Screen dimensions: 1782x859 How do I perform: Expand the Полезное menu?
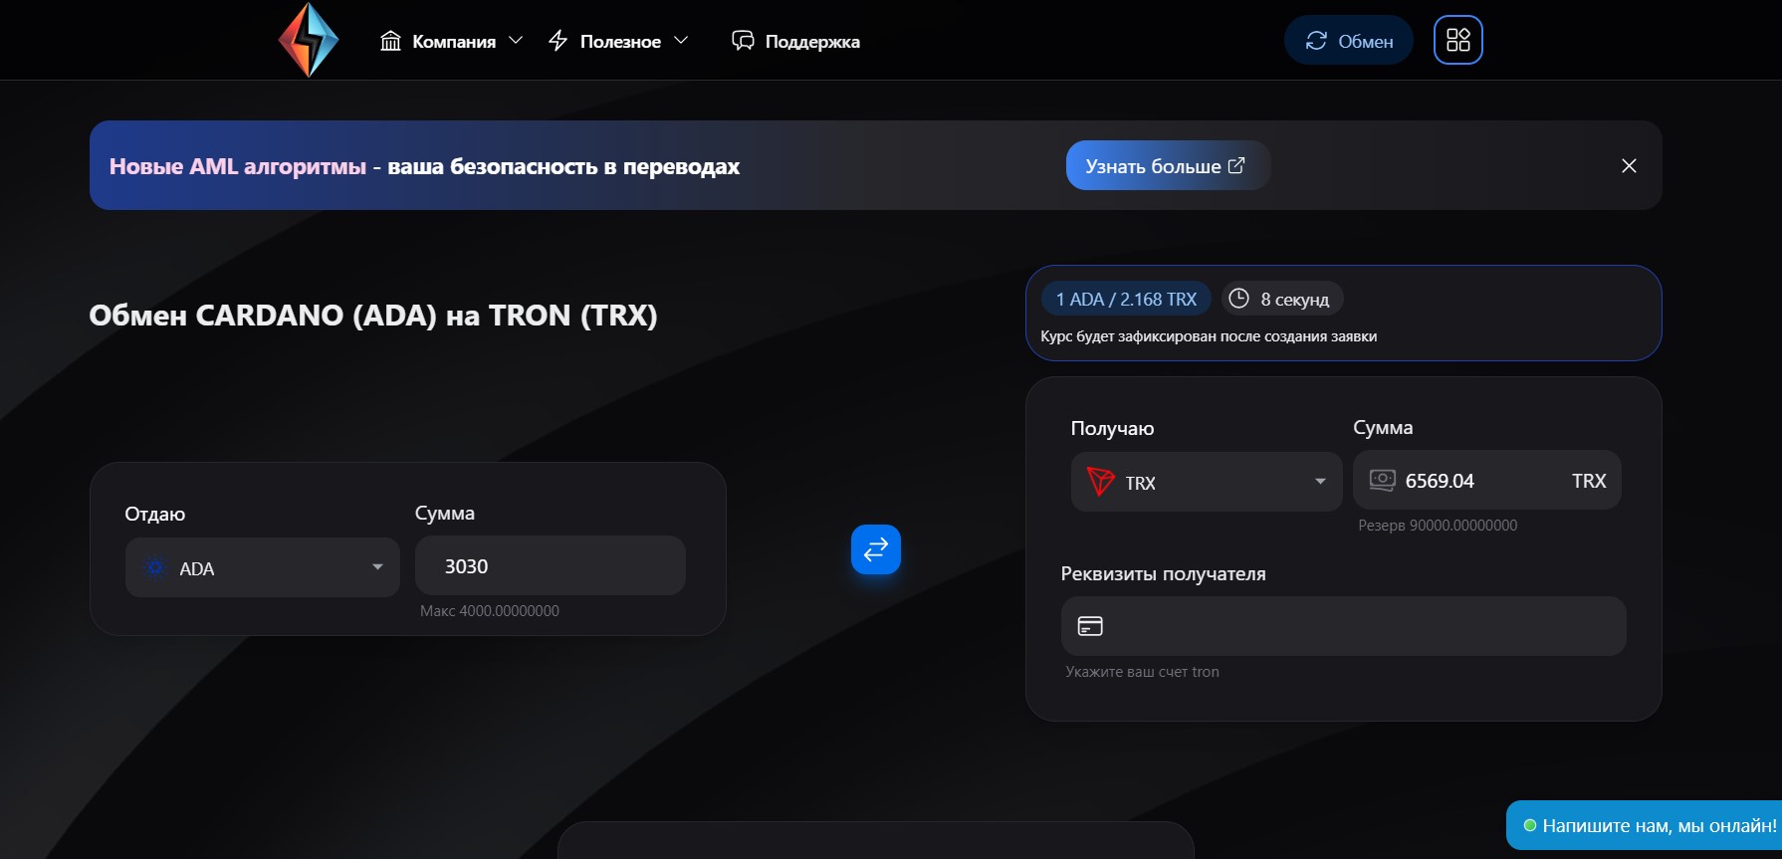point(618,41)
